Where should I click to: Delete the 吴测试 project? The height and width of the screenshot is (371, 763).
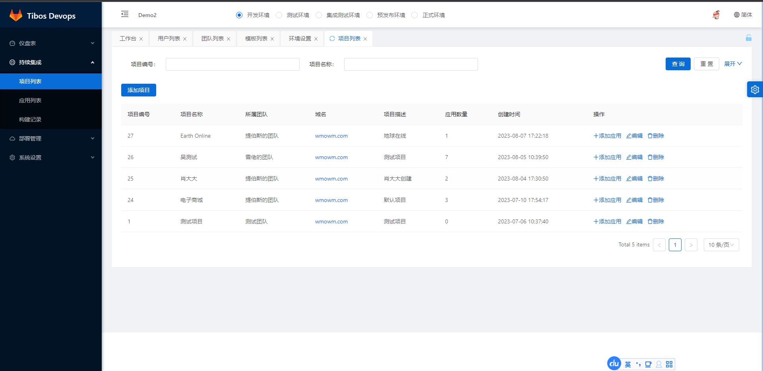656,157
